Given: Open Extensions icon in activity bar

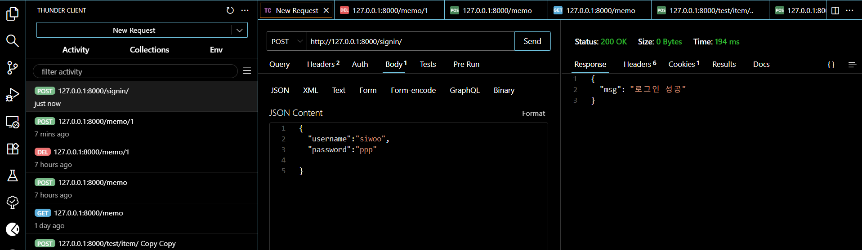Looking at the screenshot, I should click(x=13, y=149).
